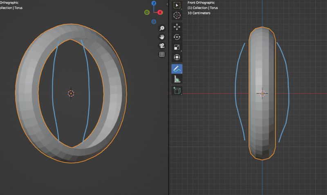Click the 3D cursor in Front Orthographic view

point(262,94)
